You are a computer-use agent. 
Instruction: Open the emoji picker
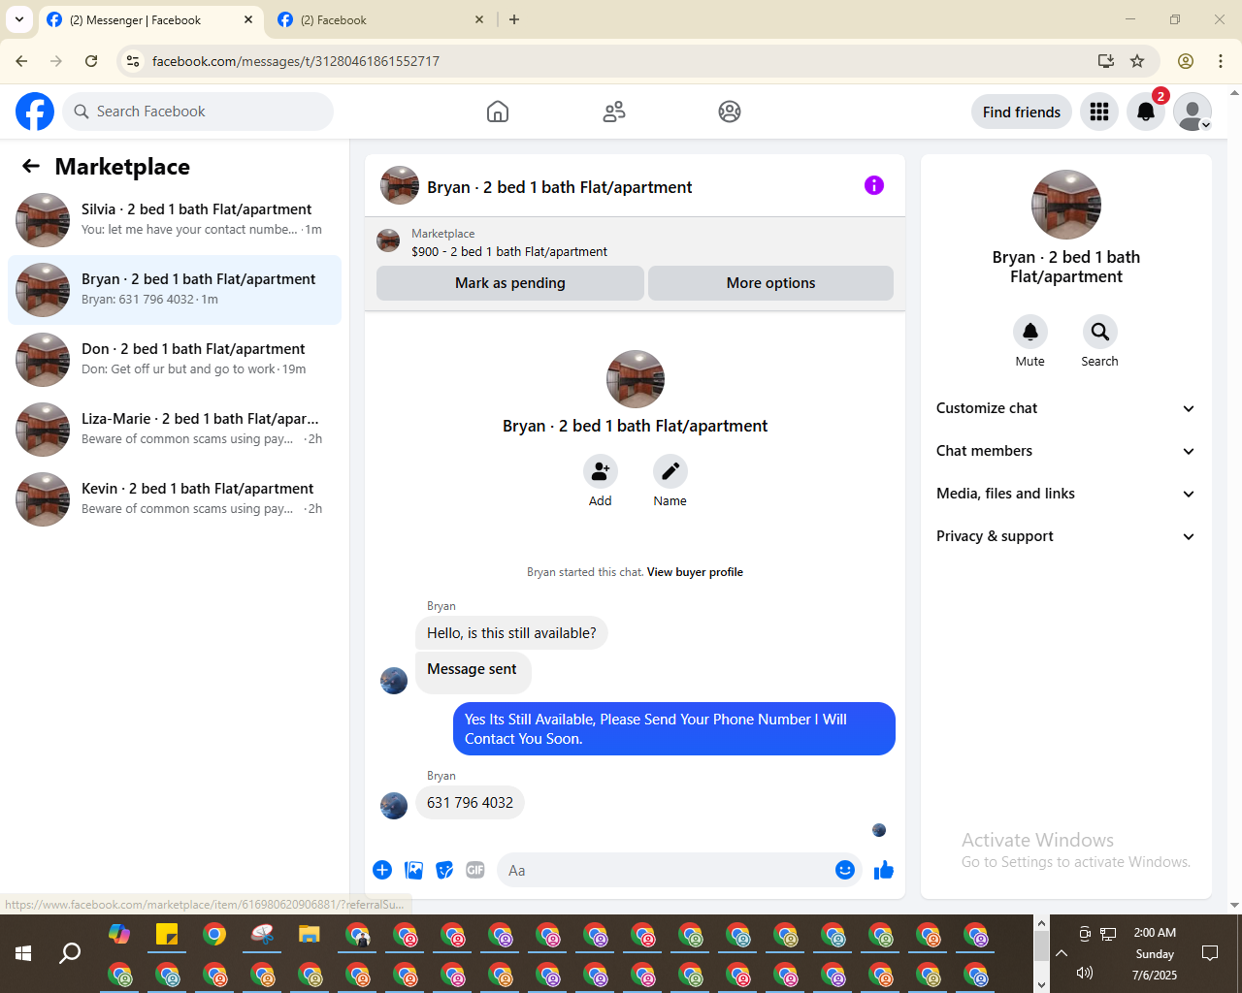(x=845, y=870)
